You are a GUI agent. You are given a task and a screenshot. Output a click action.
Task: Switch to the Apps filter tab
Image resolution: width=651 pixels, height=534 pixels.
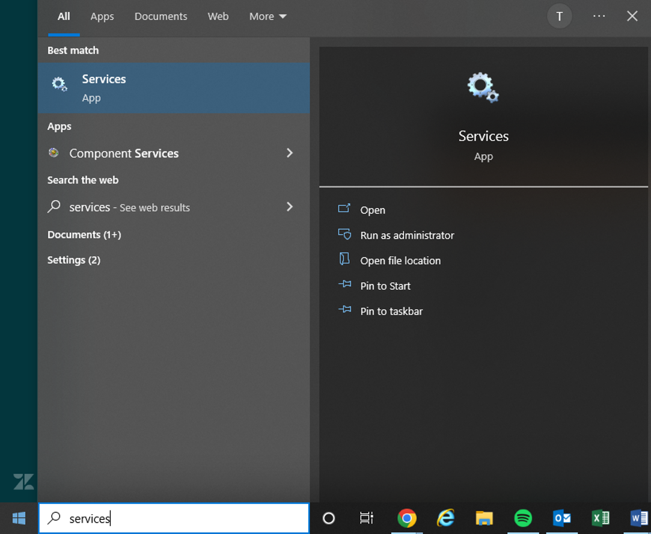(102, 17)
